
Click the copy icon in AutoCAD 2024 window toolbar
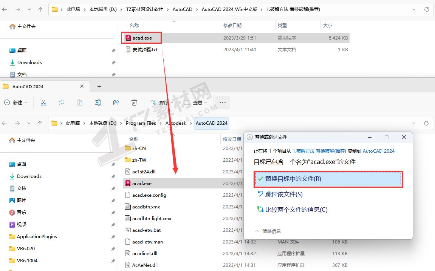[62, 103]
